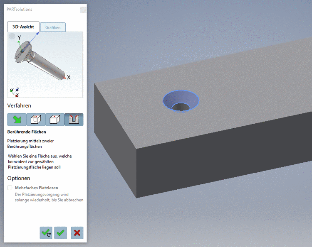Click the Optionen section heading
312x247 pixels.
pos(19,178)
